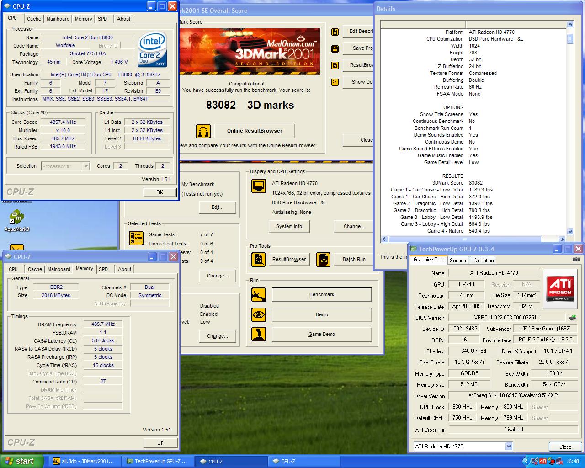The width and height of the screenshot is (585, 468).
Task: Click the Selected Tests checklist icon
Action: point(136,238)
